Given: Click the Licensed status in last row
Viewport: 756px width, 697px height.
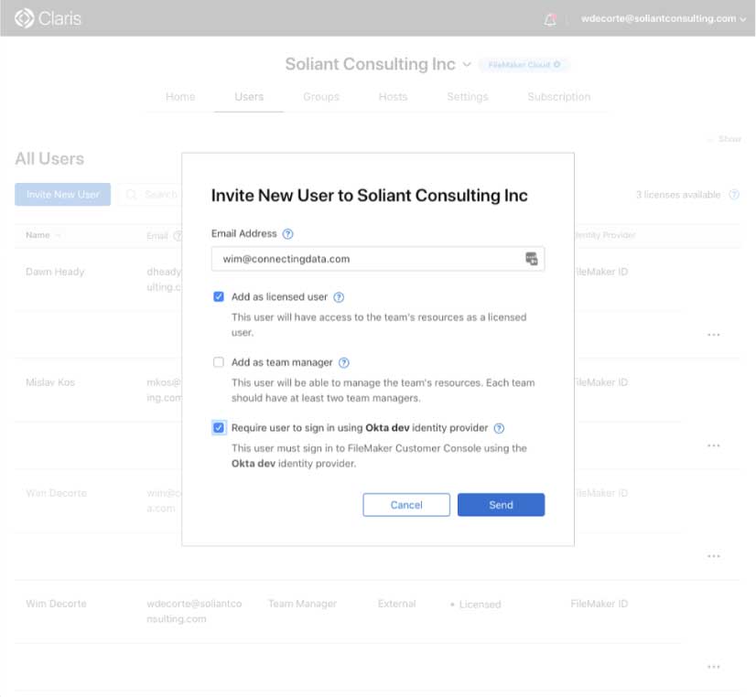Looking at the screenshot, I should [480, 605].
